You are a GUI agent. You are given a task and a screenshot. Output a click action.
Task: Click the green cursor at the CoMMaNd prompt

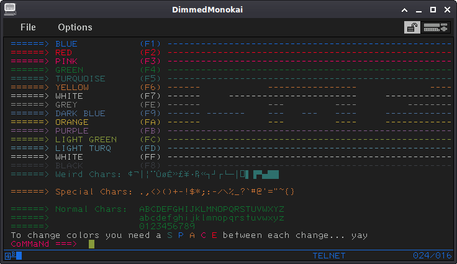[91, 244]
